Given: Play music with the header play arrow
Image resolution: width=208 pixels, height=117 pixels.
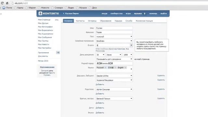Looking at the screenshot, I should [145, 14].
